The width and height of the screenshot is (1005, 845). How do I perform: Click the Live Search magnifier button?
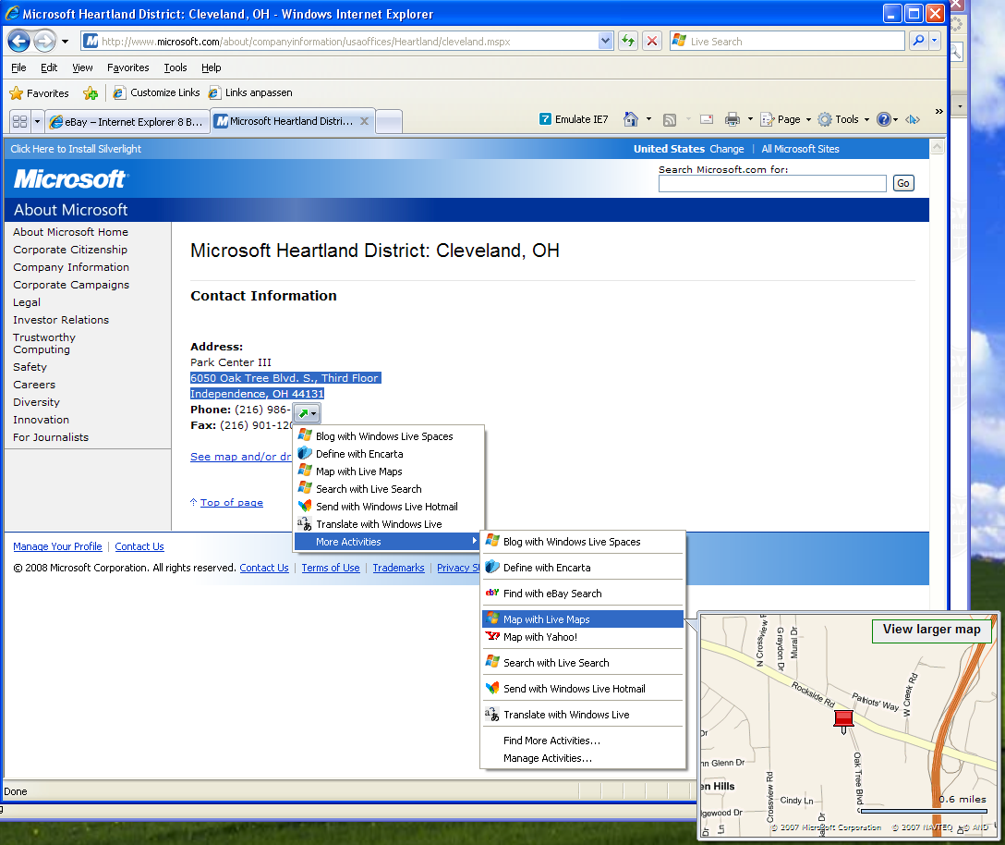click(x=918, y=42)
